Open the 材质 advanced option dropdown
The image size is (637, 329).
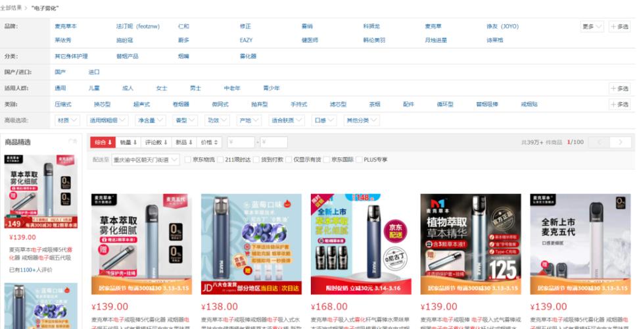[68, 120]
